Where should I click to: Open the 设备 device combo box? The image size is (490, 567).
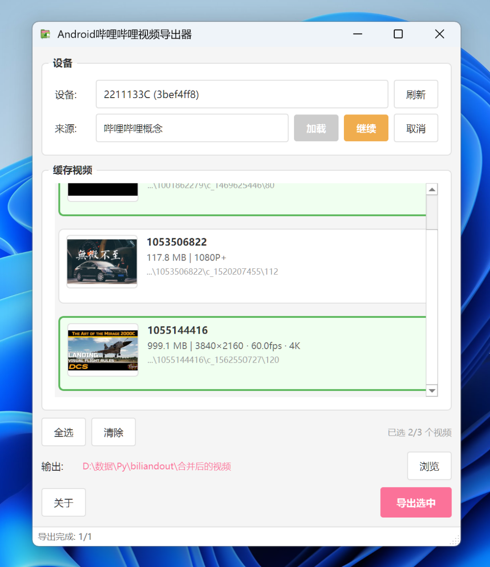click(242, 94)
